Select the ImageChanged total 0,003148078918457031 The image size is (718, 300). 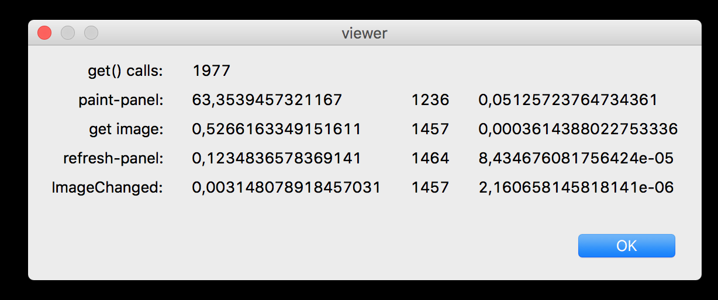(x=286, y=187)
